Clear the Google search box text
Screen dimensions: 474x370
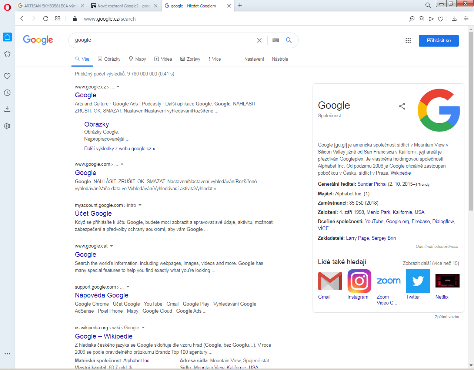click(259, 40)
